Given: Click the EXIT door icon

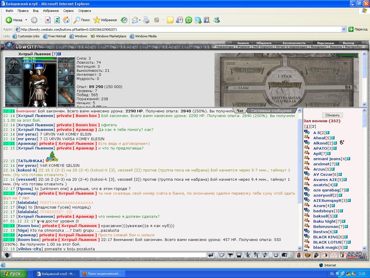Looking at the screenshot, I should click(x=342, y=255).
